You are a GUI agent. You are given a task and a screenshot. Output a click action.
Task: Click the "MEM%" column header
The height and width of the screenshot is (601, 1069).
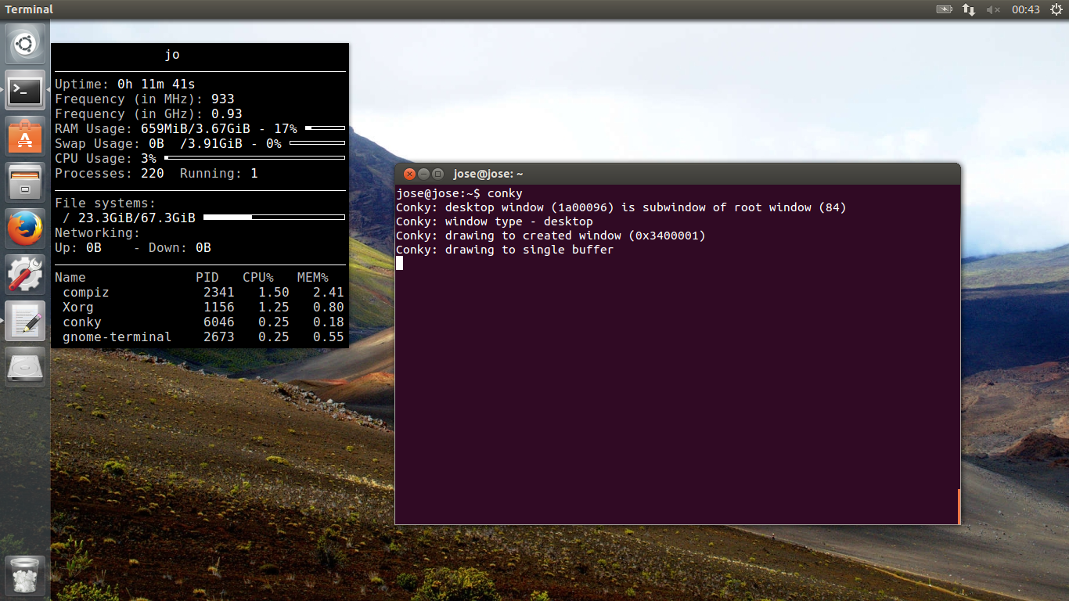coord(313,277)
